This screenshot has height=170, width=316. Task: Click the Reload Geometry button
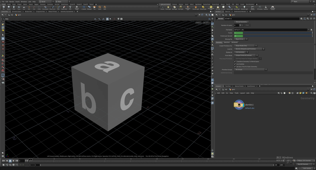coord(241,22)
